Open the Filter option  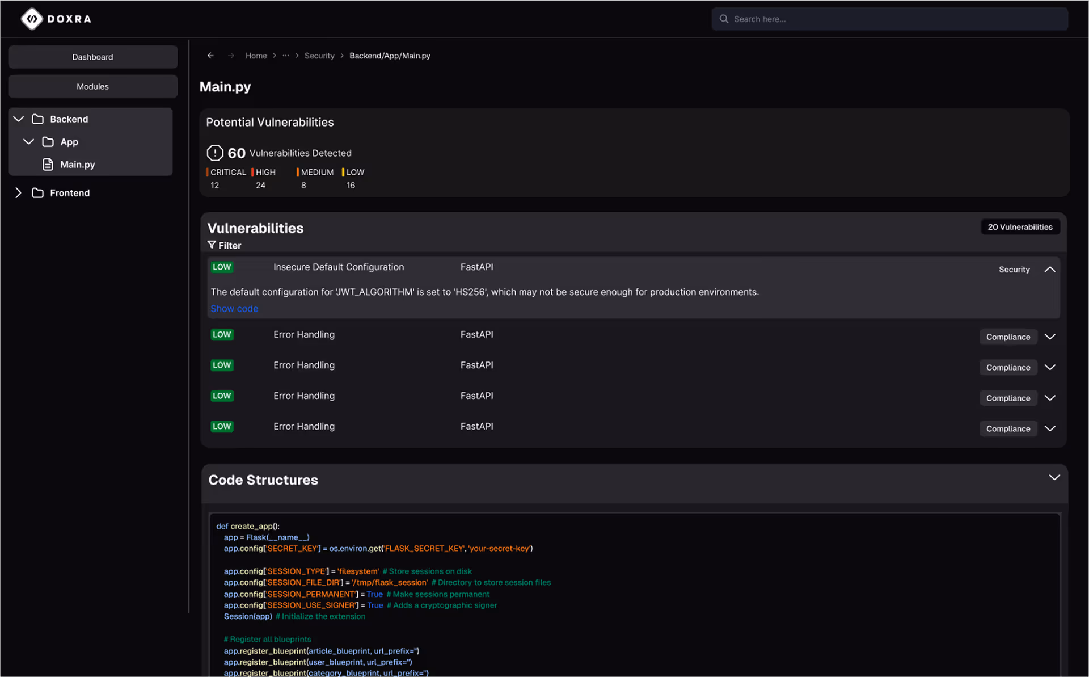[225, 245]
